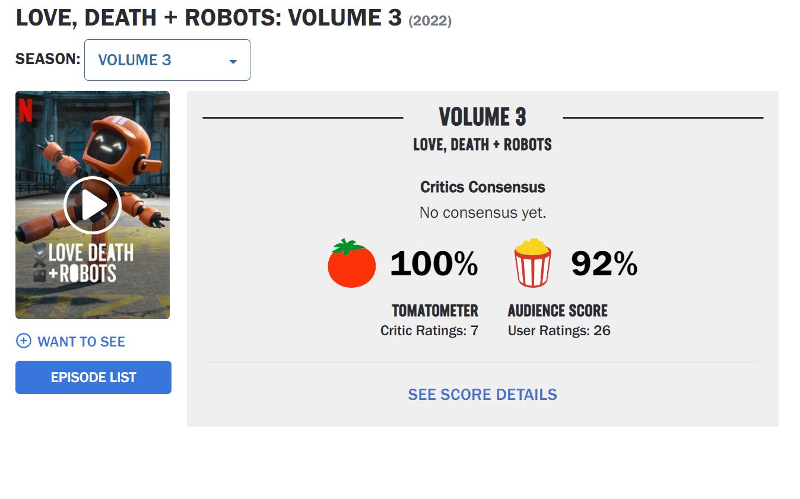Click Critic Ratings: 7 text
The width and height of the screenshot is (800, 499).
coord(429,330)
